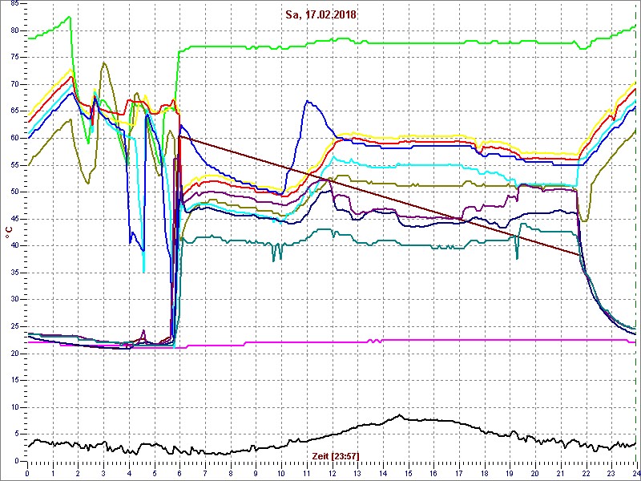Click hour 11 on the time axis
Screen dimensions: 641x481
(307, 471)
